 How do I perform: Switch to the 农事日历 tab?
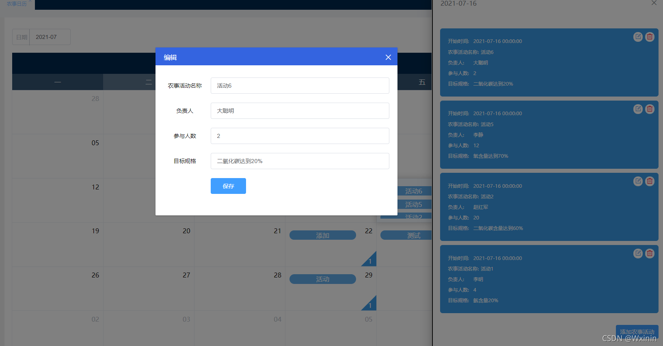(x=17, y=4)
